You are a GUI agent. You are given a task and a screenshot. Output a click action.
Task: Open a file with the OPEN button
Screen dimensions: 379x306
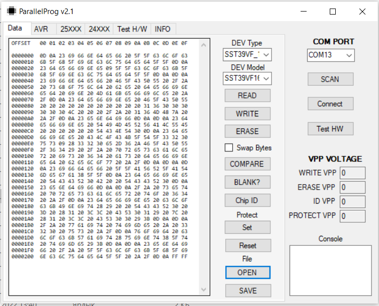(247, 272)
